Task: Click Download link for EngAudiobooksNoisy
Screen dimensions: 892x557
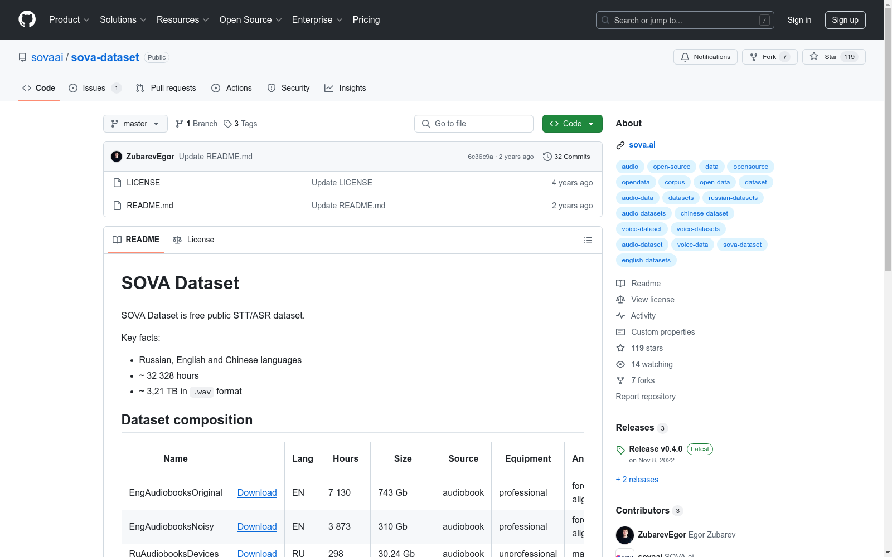Action: (x=257, y=526)
